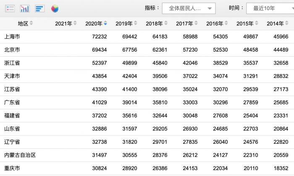Click the value 20864 in 山东省 row
This screenshot has height=176, width=294.
(x=281, y=129)
